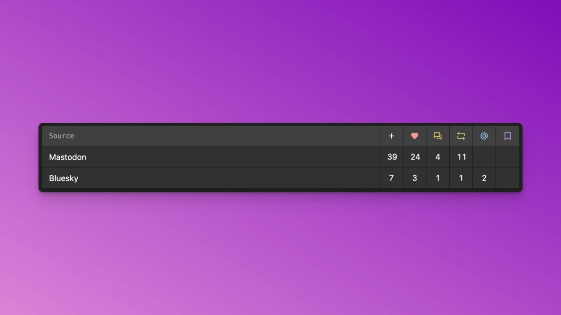Click the empty Mastodon mentions cell
Screen dimensions: 561x315
[484, 157]
